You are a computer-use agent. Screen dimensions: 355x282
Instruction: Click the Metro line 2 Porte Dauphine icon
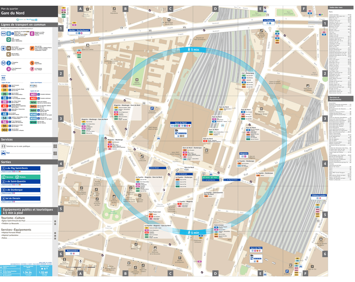pyautogui.click(x=8, y=63)
